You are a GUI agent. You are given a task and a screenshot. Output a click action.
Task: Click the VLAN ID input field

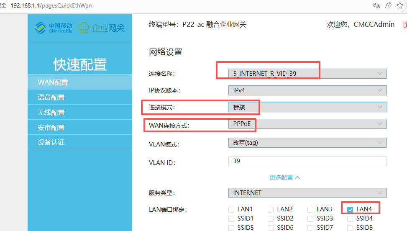click(x=307, y=161)
